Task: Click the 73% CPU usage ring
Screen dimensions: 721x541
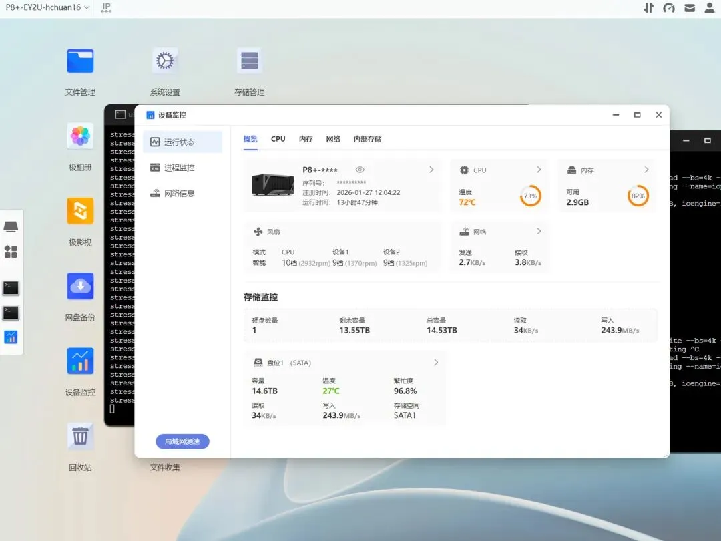Action: (x=531, y=196)
